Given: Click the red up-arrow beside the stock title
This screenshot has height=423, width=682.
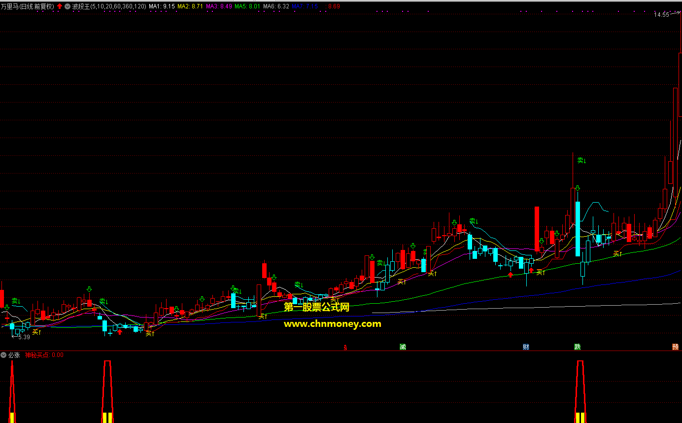Looking at the screenshot, I should [60, 7].
